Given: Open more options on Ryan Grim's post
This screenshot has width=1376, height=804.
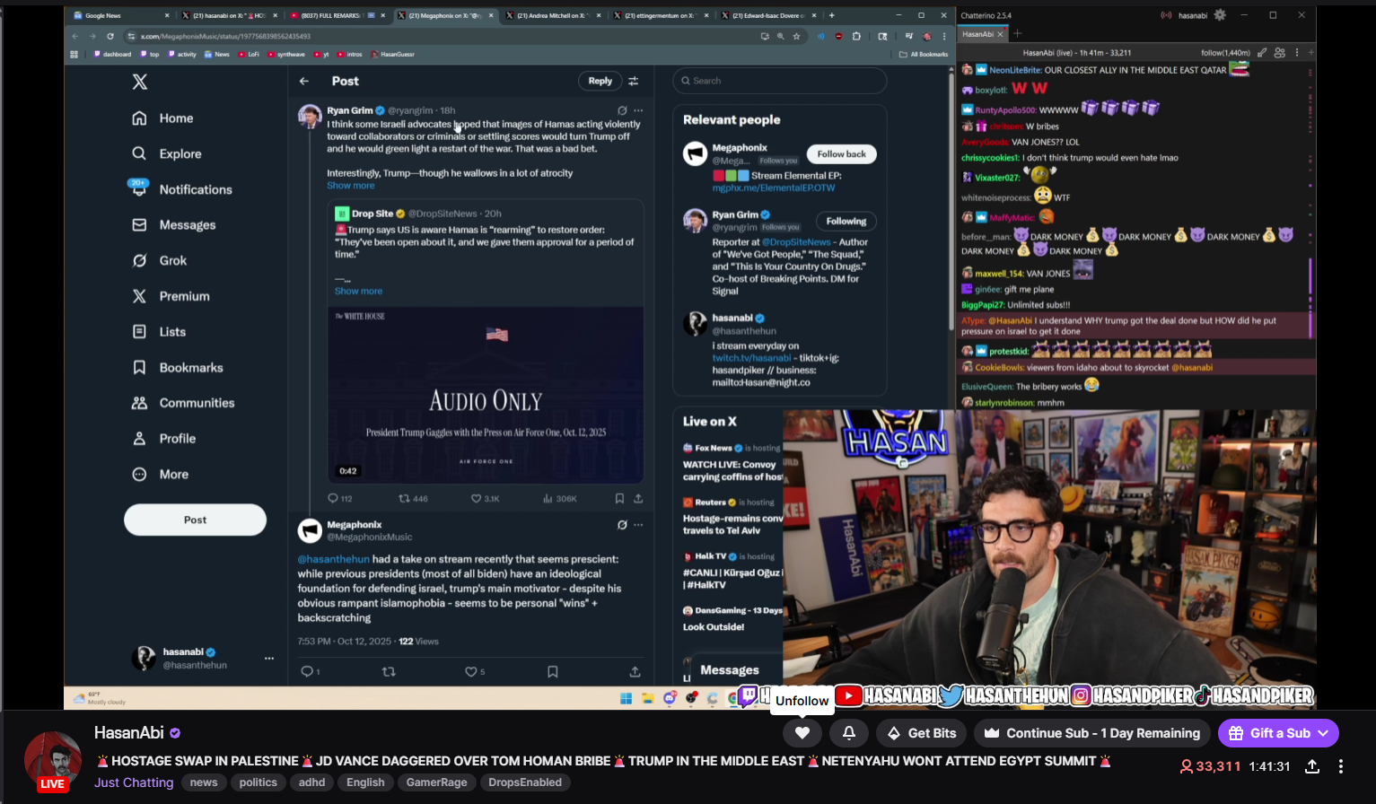Looking at the screenshot, I should tap(638, 110).
